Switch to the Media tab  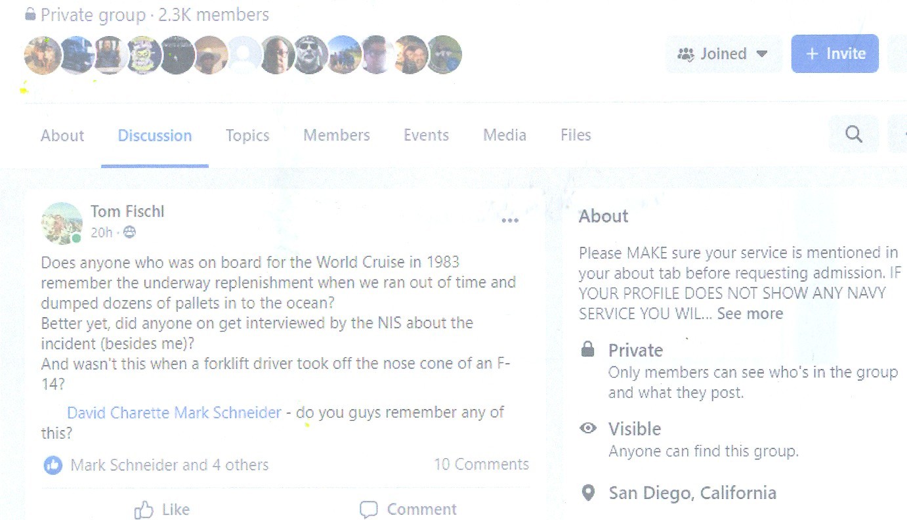pyautogui.click(x=505, y=135)
